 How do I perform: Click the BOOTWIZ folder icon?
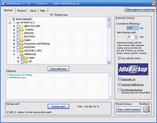[21, 37]
